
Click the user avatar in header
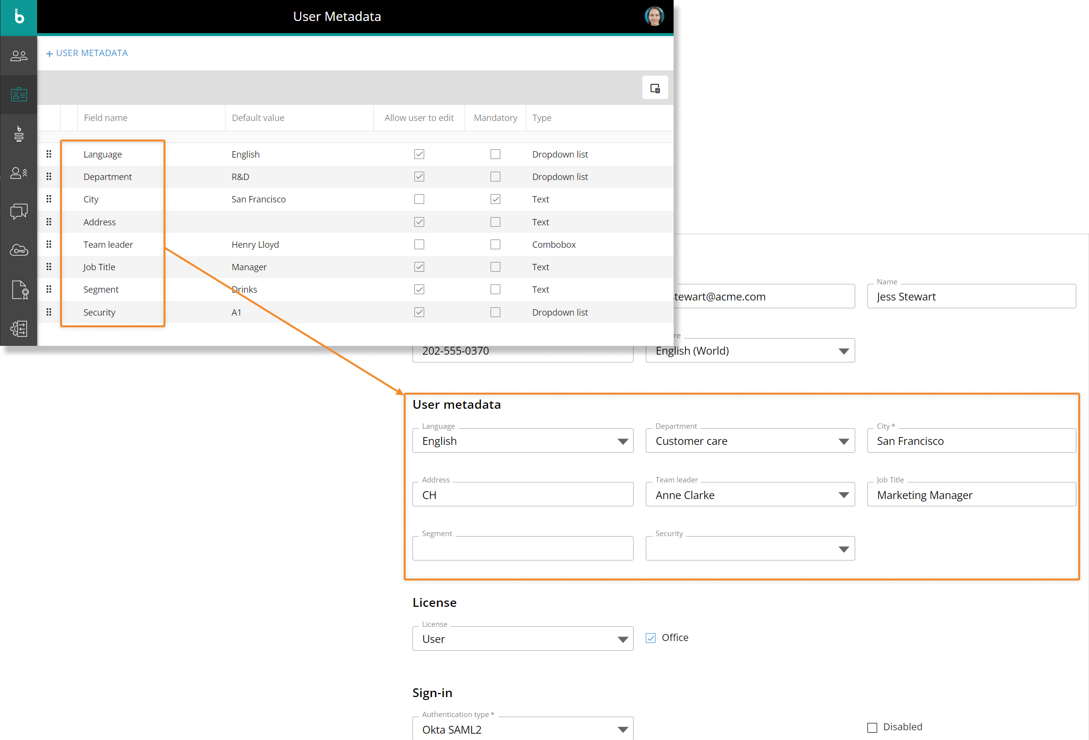654,17
